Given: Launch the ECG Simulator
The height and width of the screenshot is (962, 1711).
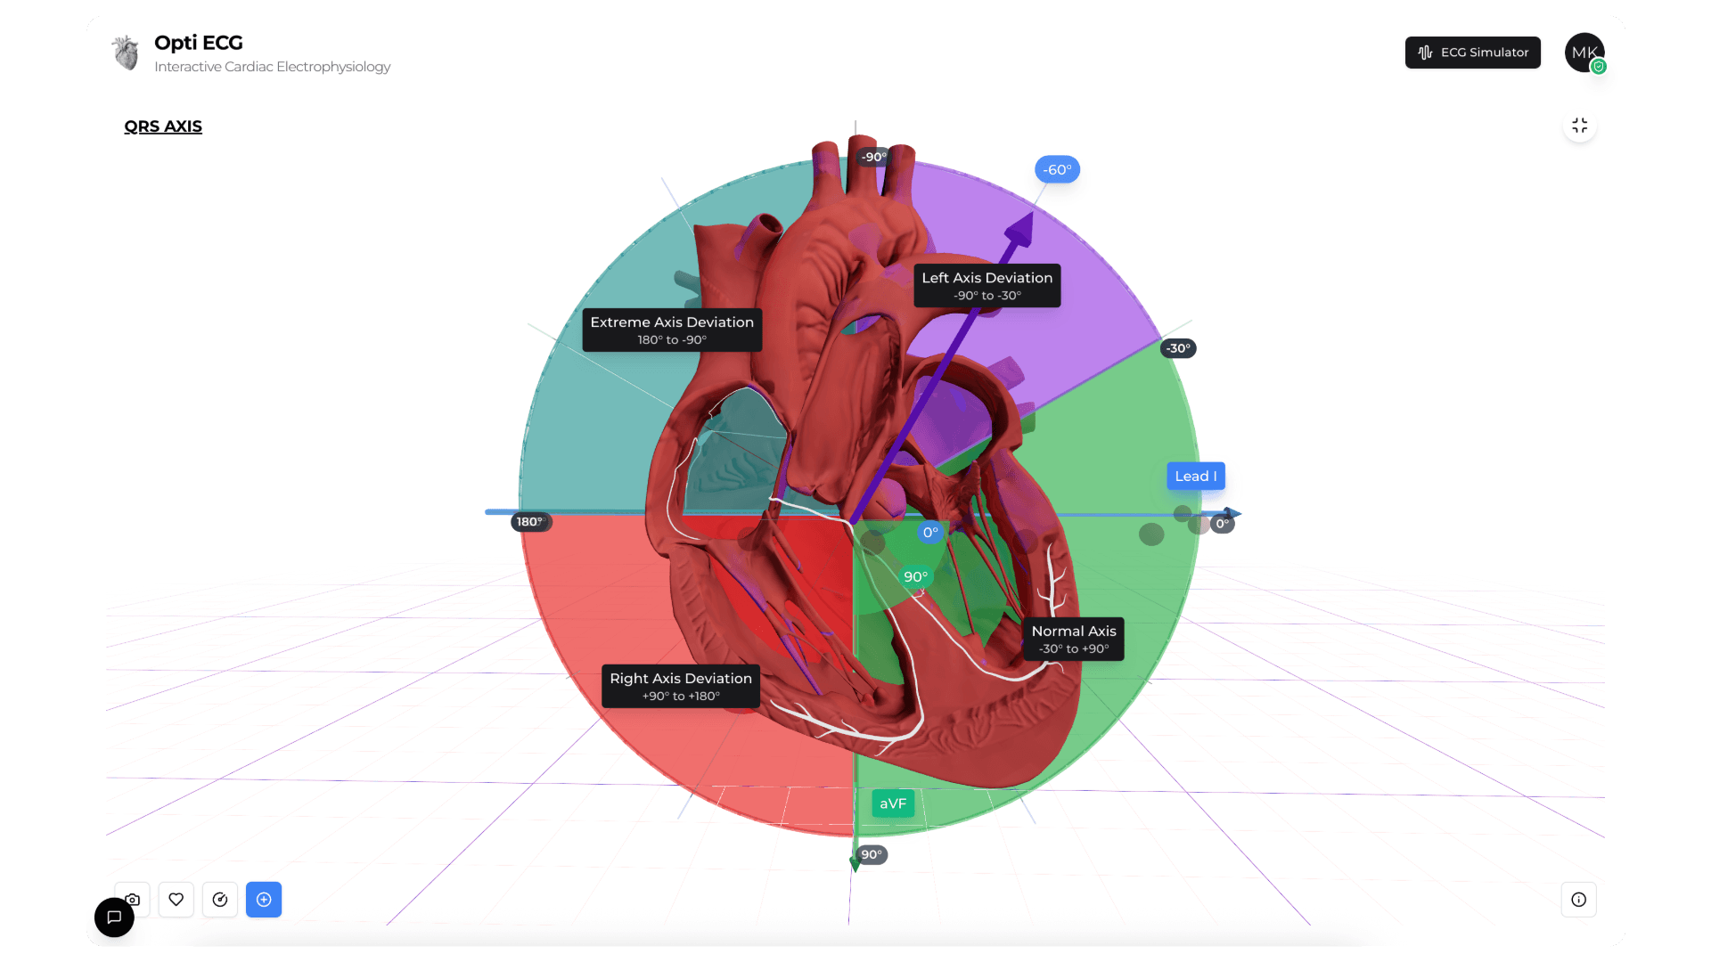Looking at the screenshot, I should point(1472,53).
